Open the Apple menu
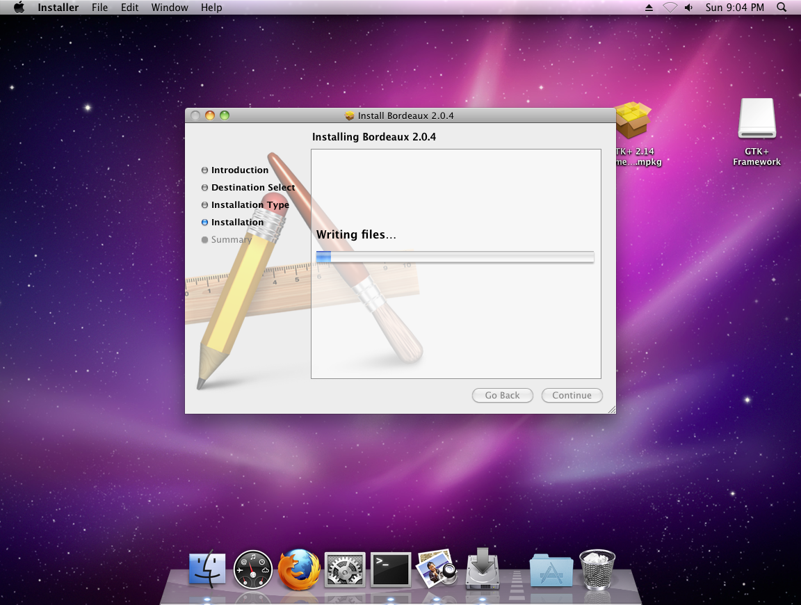801x605 pixels. (x=19, y=7)
